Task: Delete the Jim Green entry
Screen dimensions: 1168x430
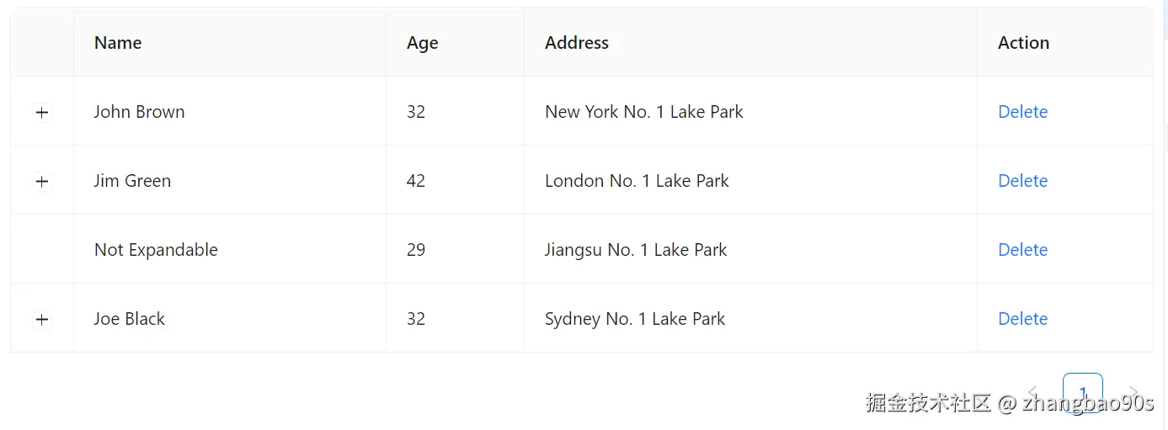Action: (x=1022, y=181)
